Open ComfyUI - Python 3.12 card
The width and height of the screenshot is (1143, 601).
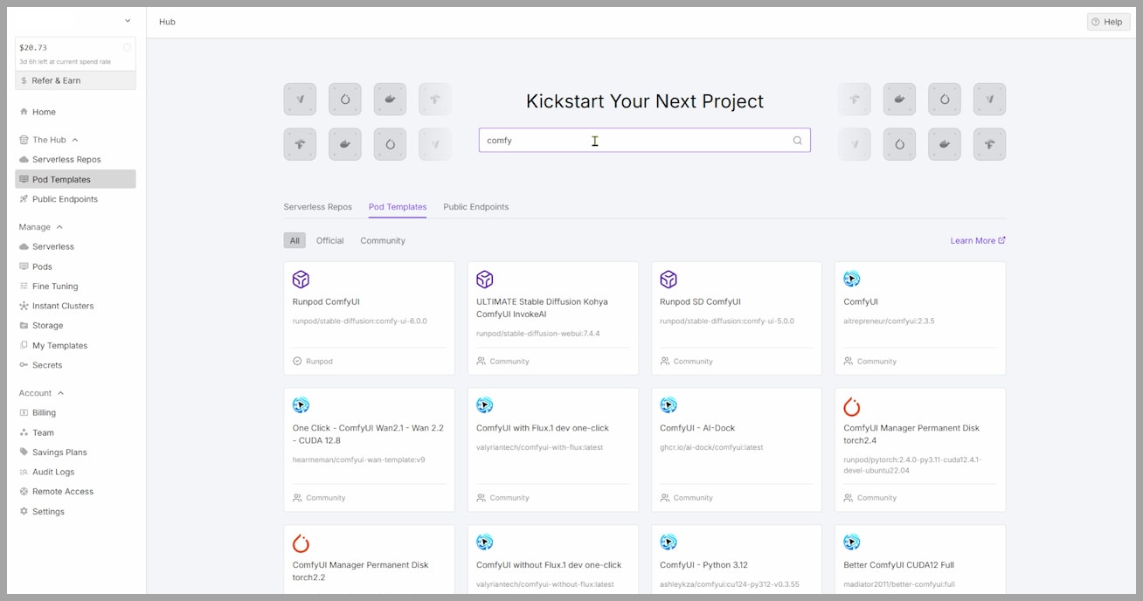click(737, 559)
